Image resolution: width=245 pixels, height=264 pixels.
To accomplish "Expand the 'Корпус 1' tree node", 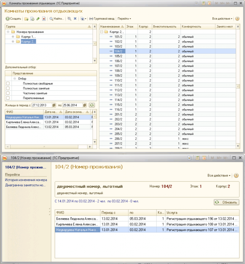I will click(13, 37).
